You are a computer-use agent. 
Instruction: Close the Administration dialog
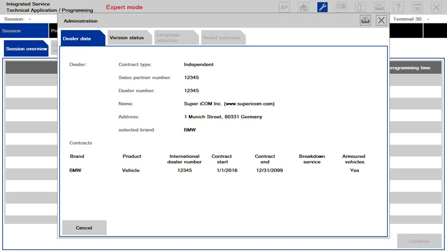pyautogui.click(x=381, y=21)
